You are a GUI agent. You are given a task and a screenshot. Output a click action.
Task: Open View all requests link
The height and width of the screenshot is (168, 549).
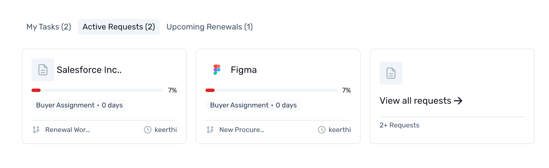pos(415,101)
